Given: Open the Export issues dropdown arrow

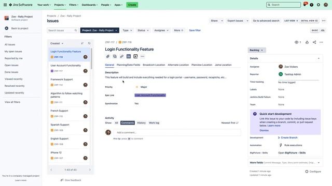Looking at the screenshot, I should coord(247,21).
